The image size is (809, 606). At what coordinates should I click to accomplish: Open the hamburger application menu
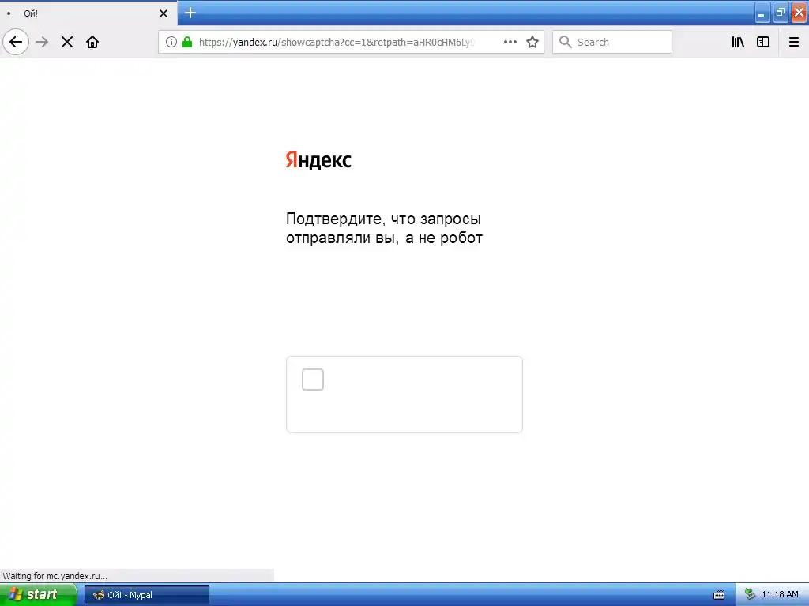(x=794, y=42)
